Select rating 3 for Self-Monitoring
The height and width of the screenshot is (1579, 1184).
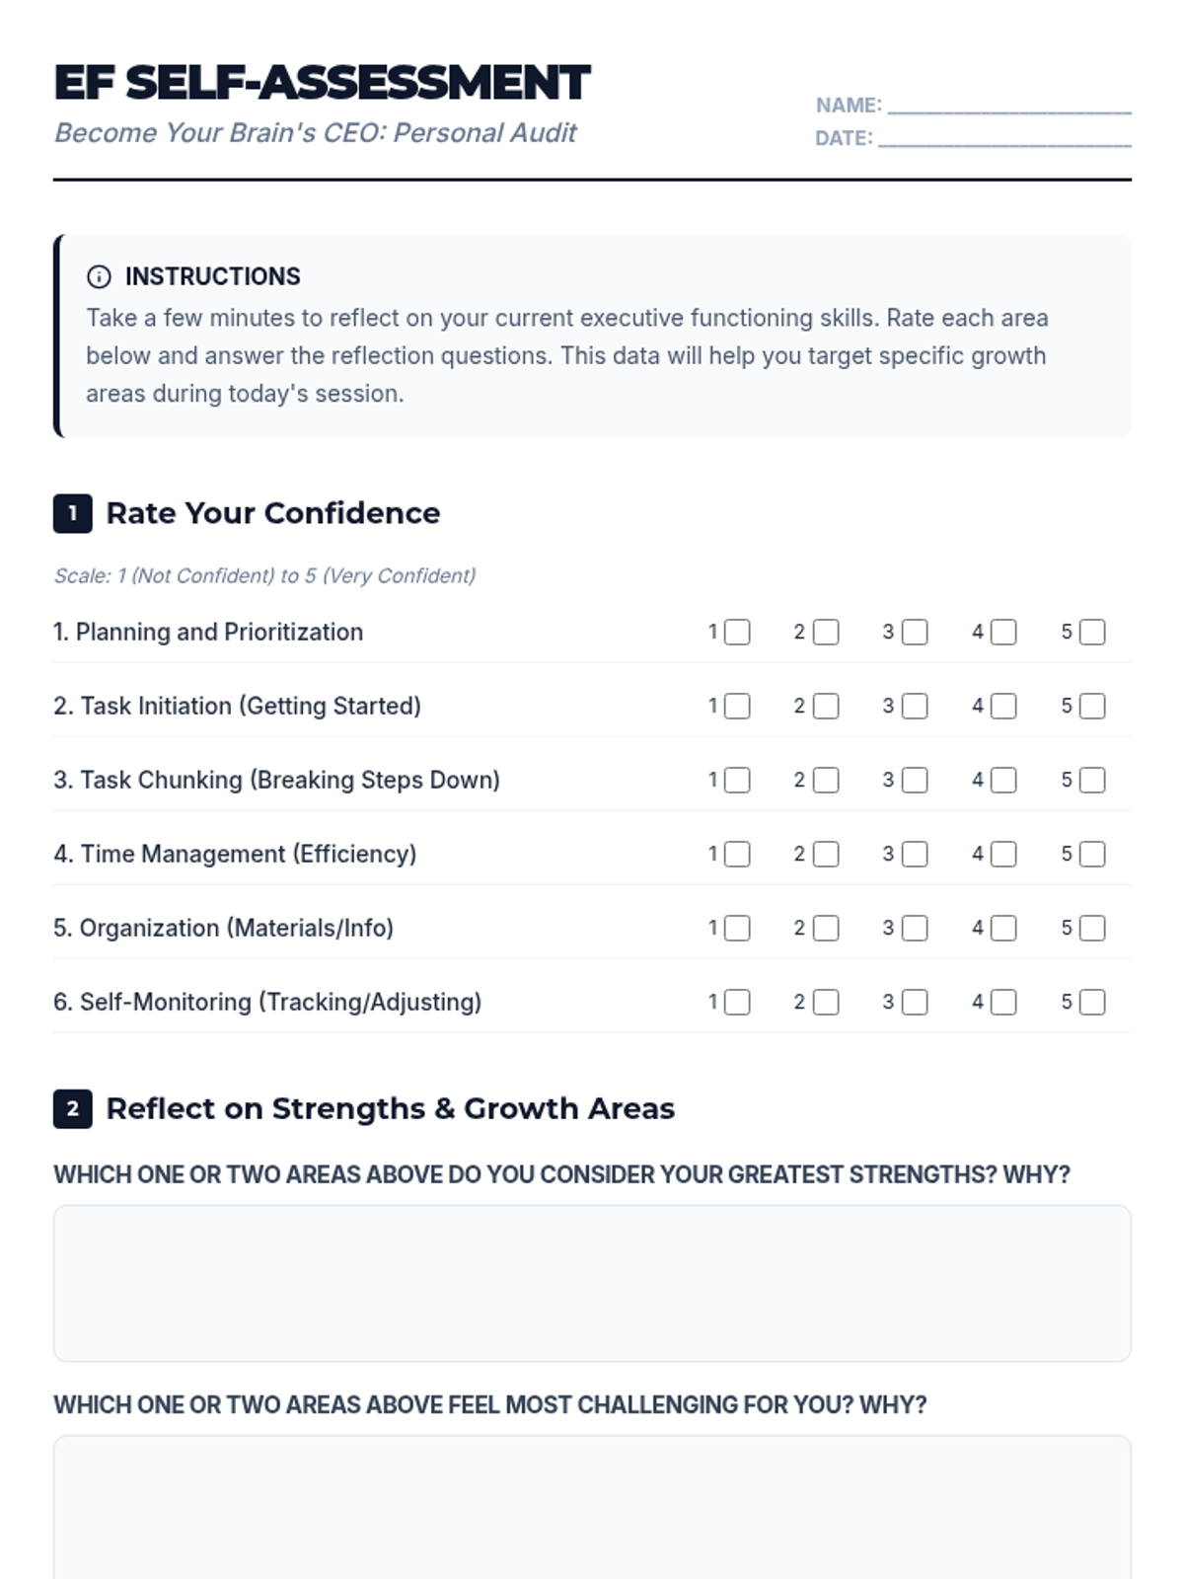click(915, 1002)
